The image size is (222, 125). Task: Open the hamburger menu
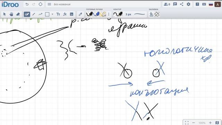[49, 4]
